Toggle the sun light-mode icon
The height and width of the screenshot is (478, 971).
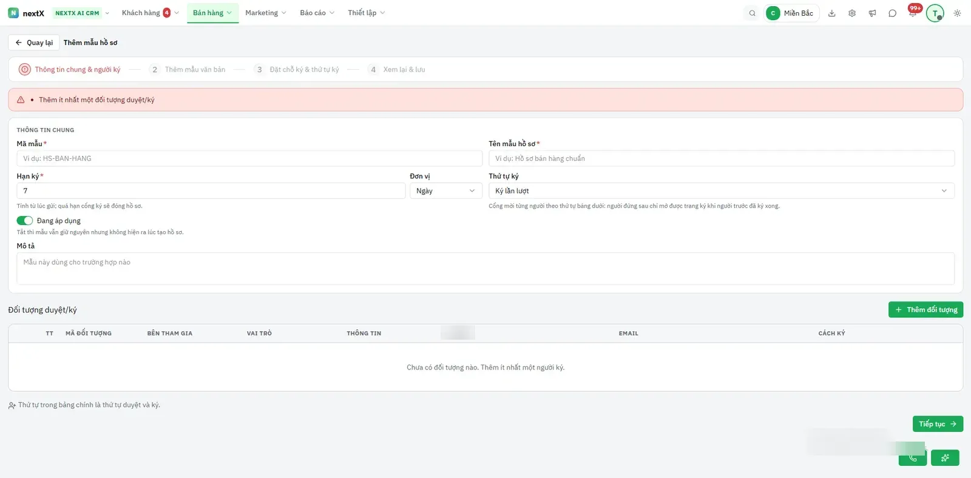pyautogui.click(x=957, y=13)
